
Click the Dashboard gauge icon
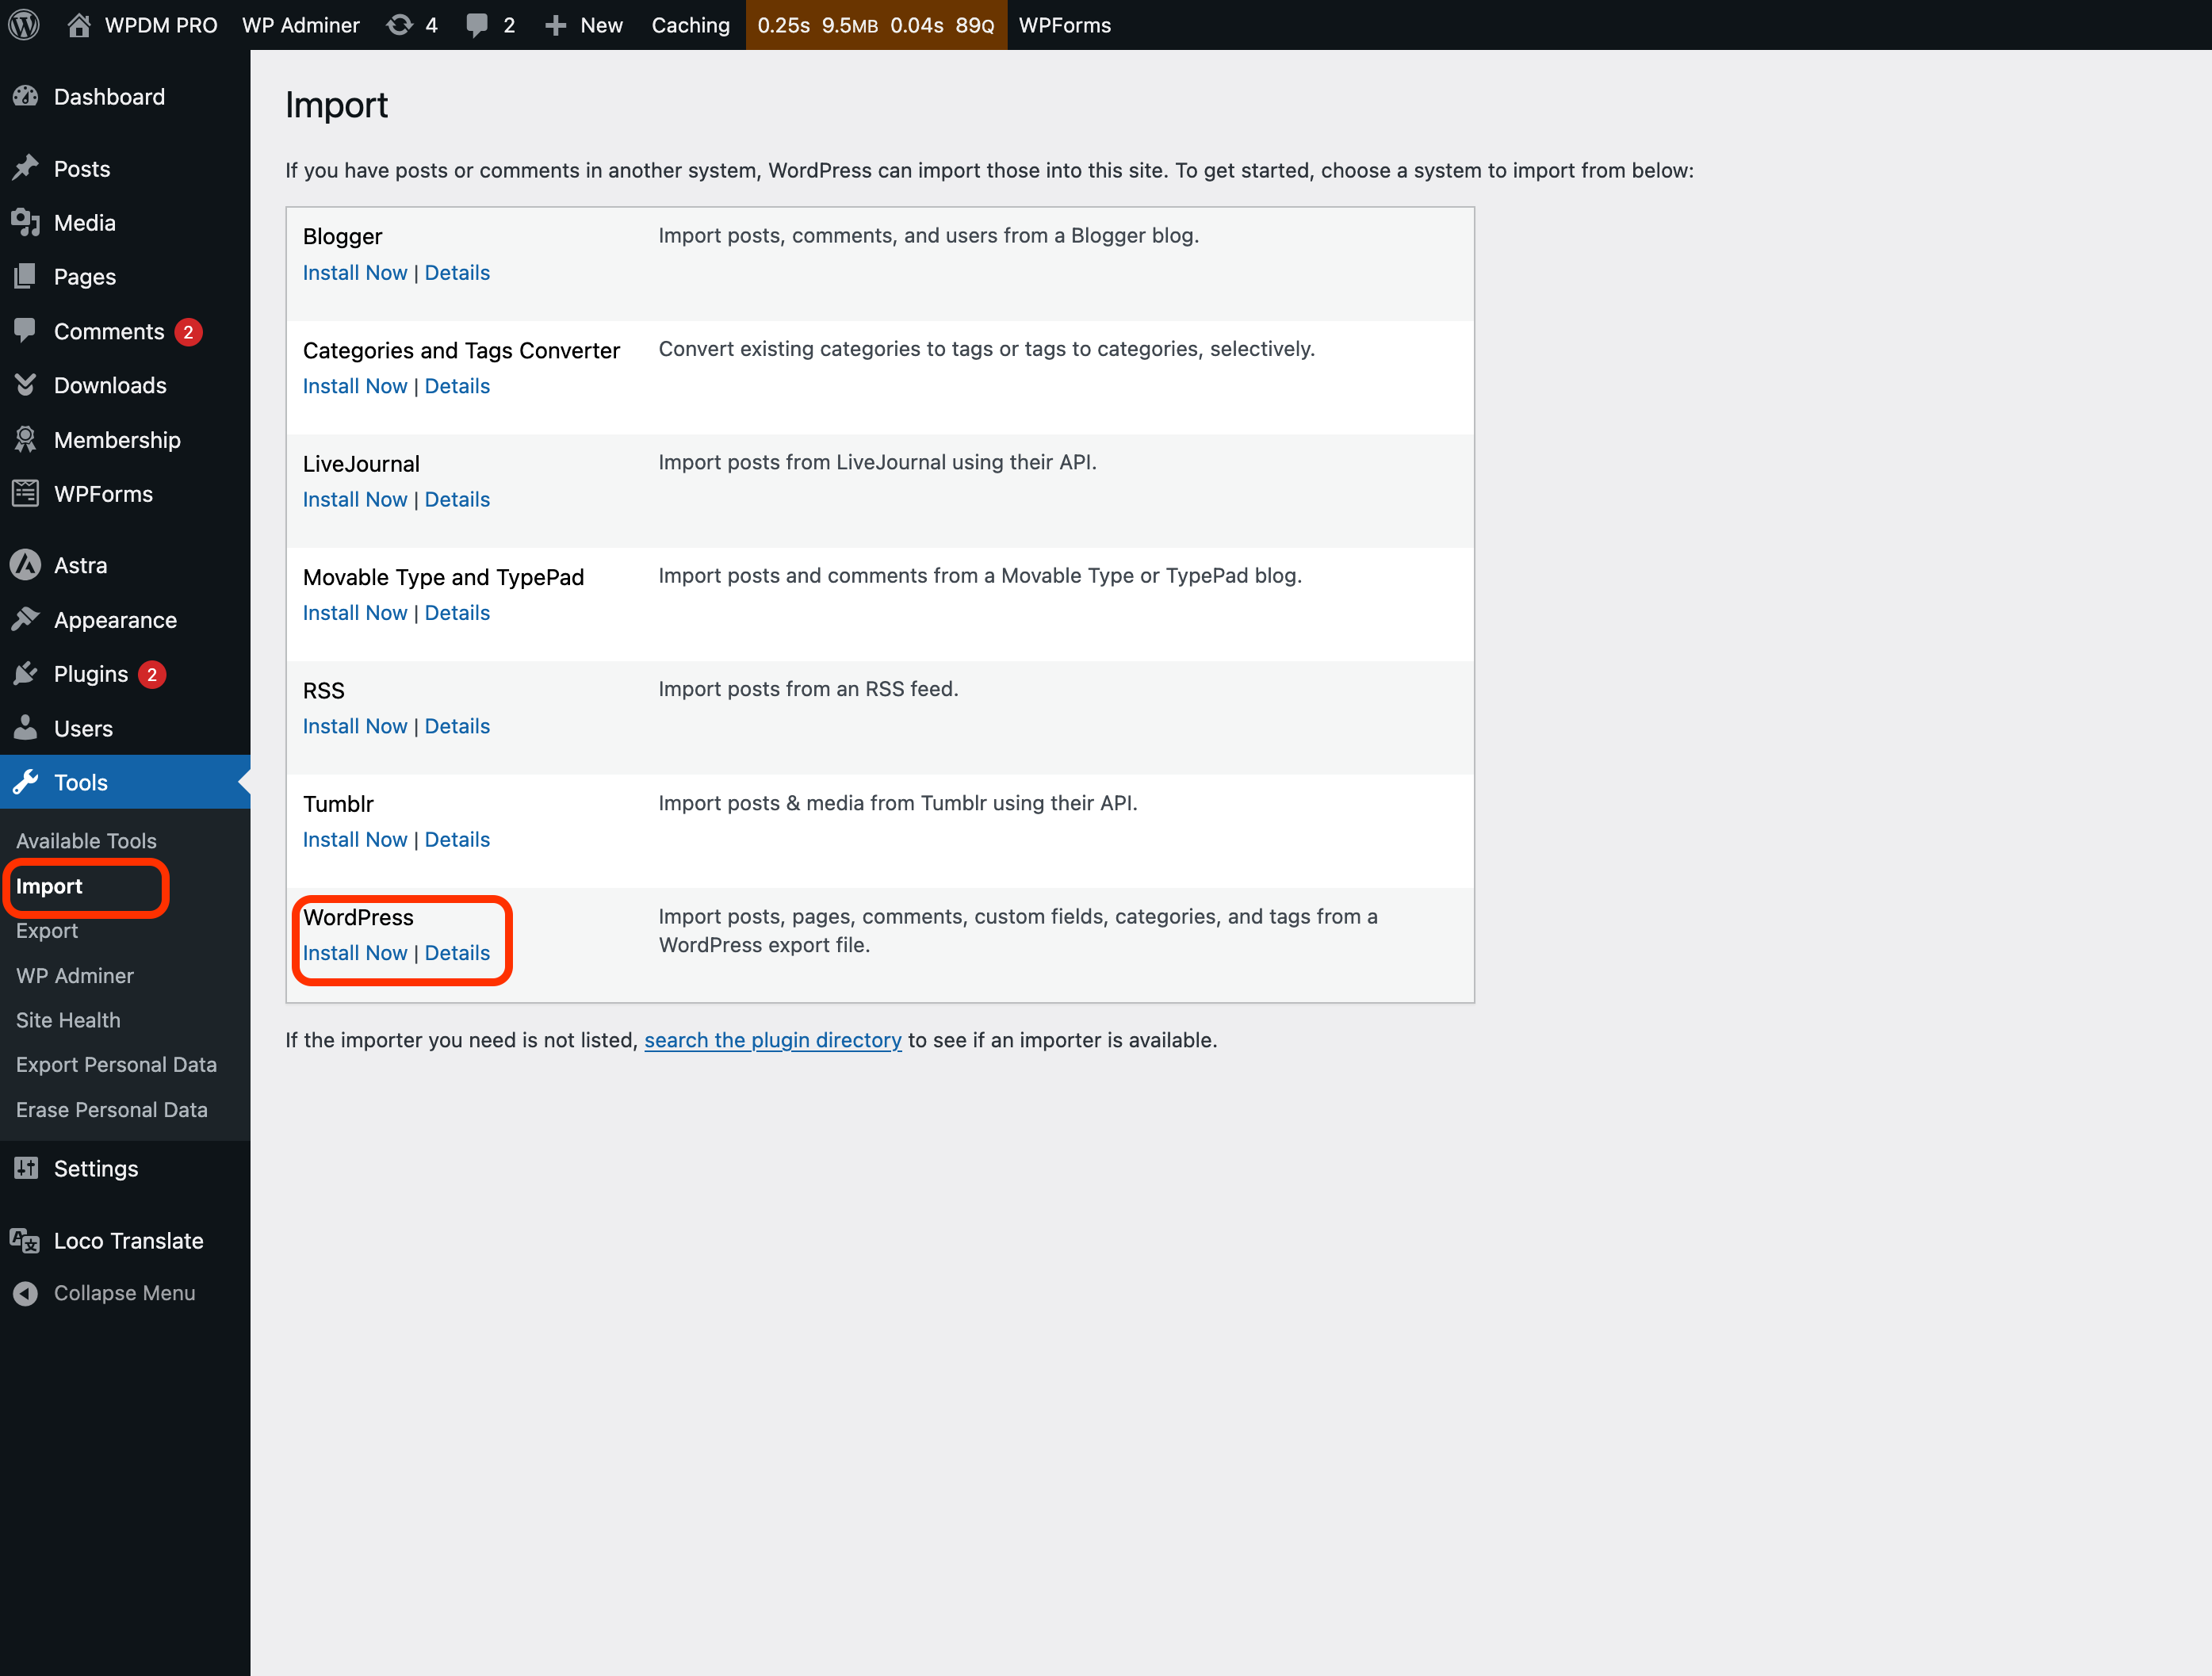26,97
